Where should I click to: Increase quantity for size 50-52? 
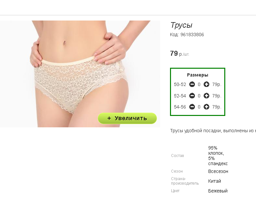pyautogui.click(x=206, y=84)
